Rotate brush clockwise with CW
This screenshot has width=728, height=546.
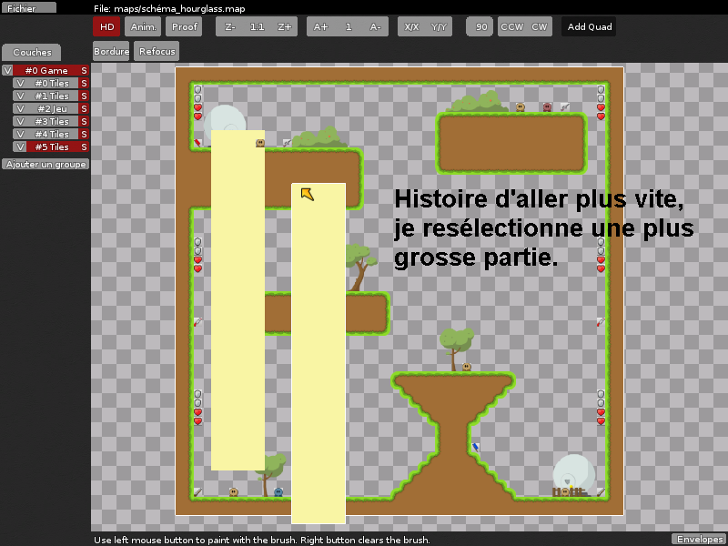pos(540,27)
